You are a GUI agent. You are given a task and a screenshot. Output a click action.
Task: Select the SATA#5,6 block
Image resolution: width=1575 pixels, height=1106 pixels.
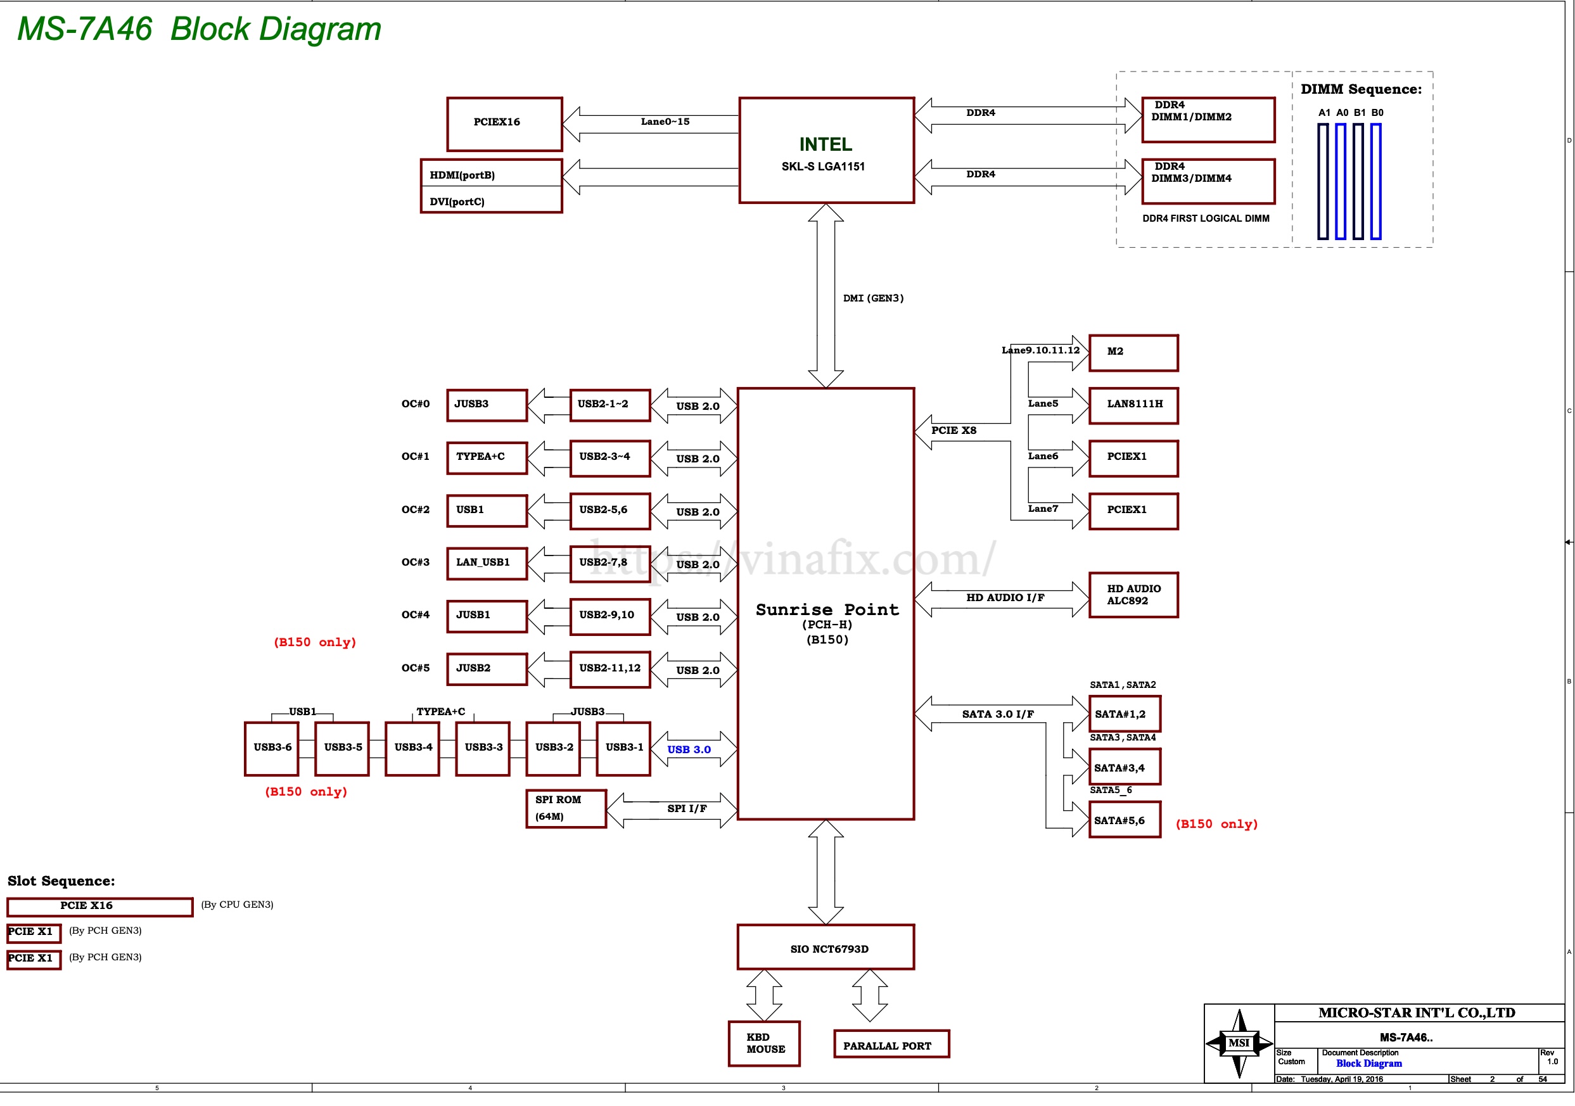(1125, 820)
